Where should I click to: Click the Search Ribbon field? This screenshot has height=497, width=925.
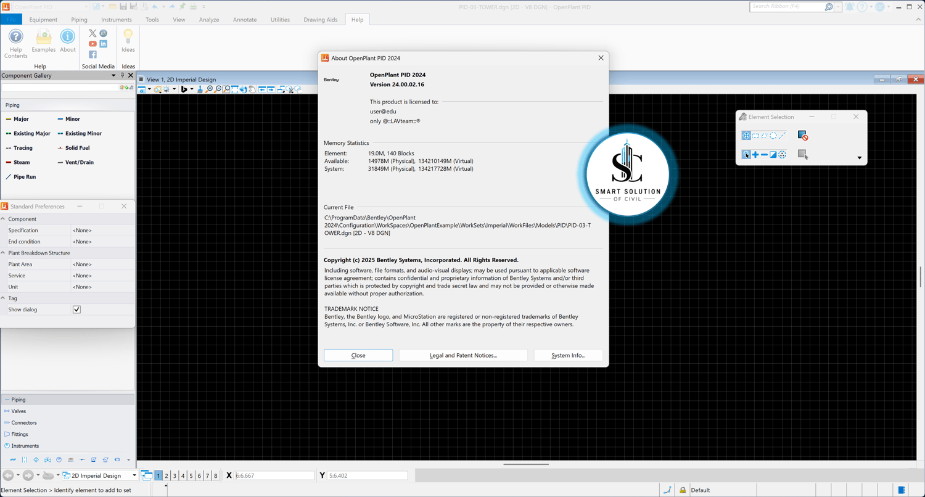(x=787, y=7)
